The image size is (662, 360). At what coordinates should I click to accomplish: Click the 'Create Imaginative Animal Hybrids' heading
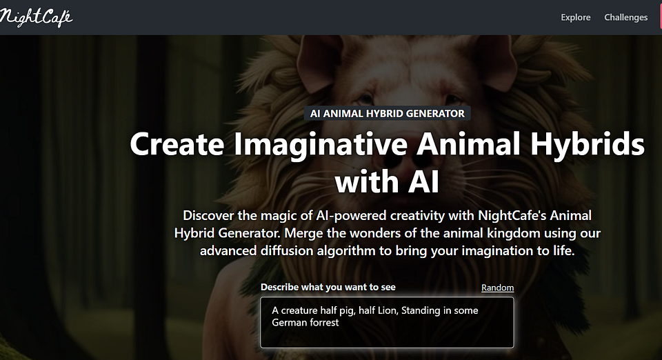click(x=387, y=144)
